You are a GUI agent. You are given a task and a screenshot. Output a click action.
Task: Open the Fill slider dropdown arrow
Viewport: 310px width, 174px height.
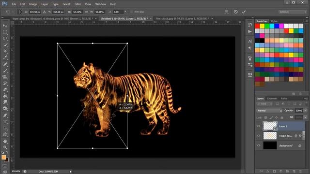pos(306,117)
